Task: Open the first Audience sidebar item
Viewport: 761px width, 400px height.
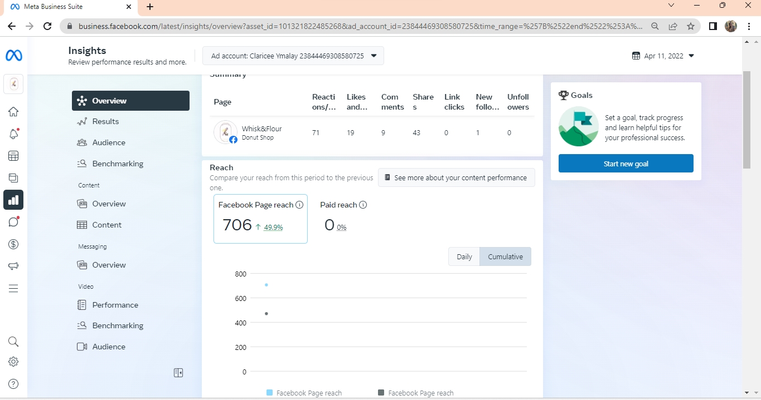Action: (x=130, y=142)
